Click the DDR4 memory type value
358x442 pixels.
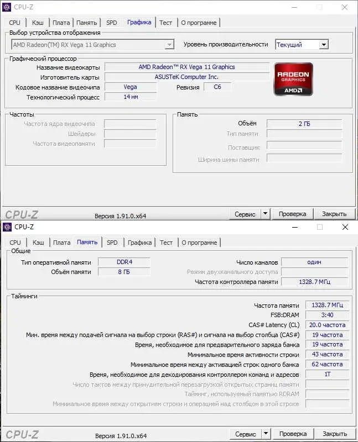(124, 262)
